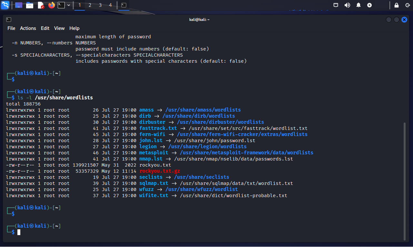Click the show desktop panel icon
The width and height of the screenshot is (413, 247).
pos(19,5)
